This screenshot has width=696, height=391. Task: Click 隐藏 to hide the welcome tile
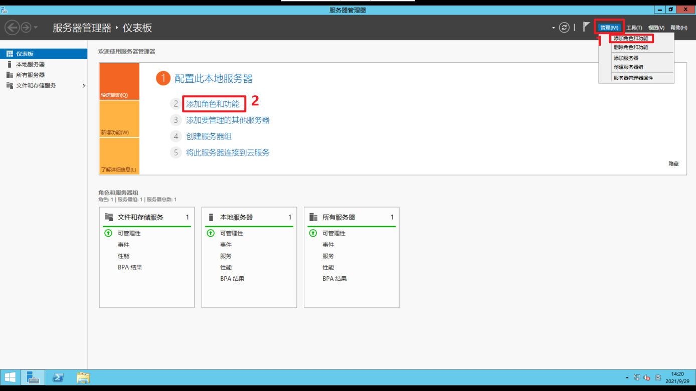click(673, 164)
